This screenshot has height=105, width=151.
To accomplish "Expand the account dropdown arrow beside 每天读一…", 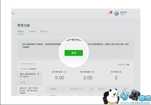I will tap(133, 14).
